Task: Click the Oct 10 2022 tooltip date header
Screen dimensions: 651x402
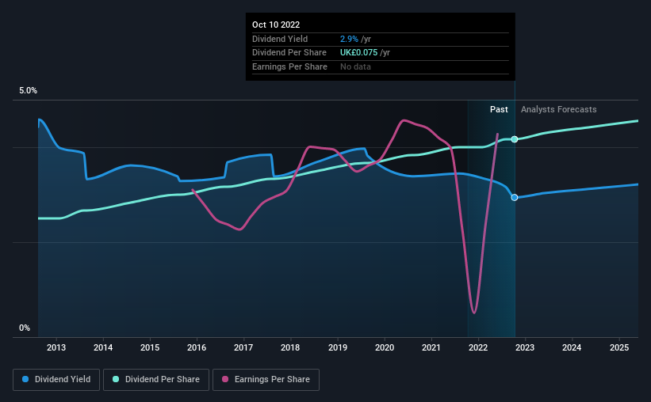Action: [x=276, y=25]
